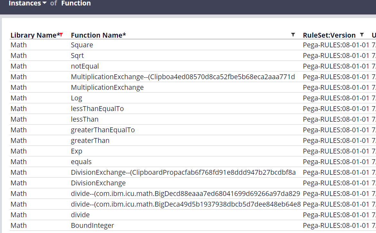Open the Sqrt function rule
Screen dimensions: 376x233
tap(77, 56)
